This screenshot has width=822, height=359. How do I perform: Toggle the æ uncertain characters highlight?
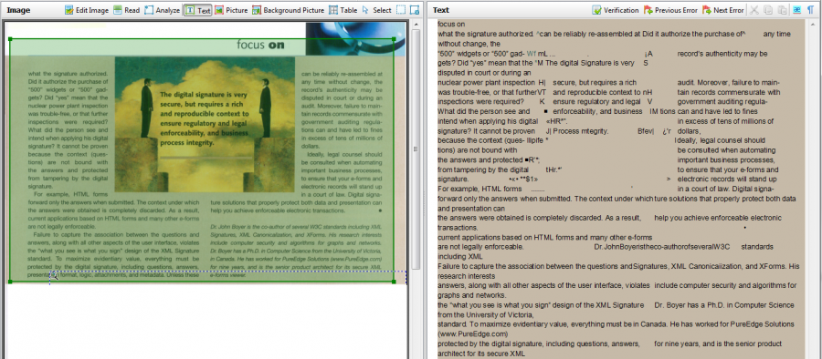point(796,10)
